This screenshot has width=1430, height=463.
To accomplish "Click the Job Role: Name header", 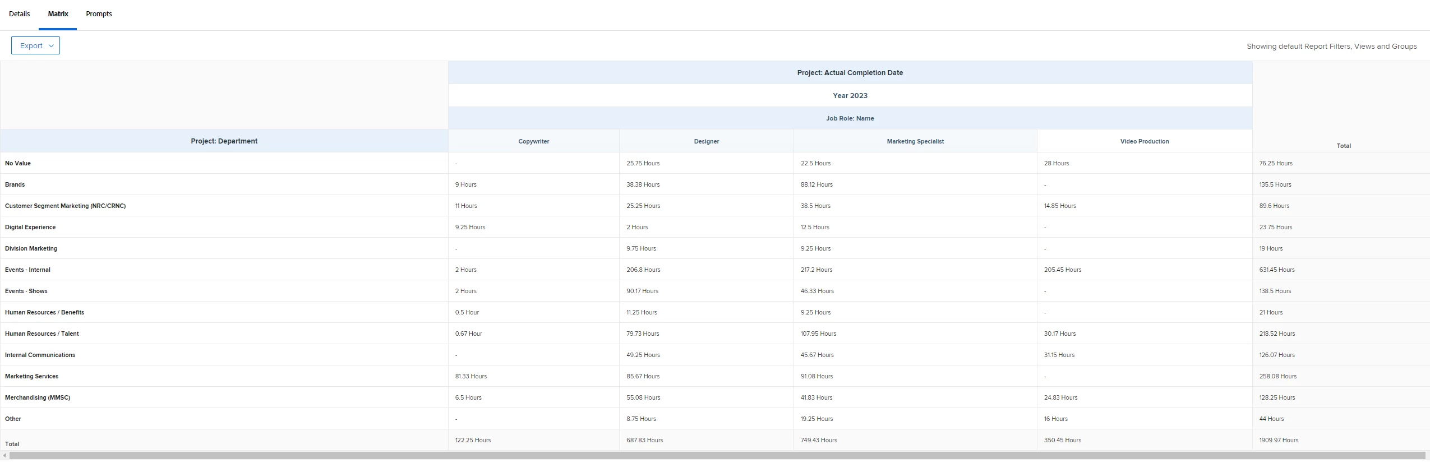I will coord(850,118).
